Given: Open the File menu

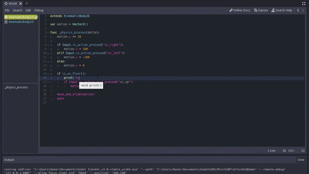Looking at the screenshot, I should click(7, 10).
